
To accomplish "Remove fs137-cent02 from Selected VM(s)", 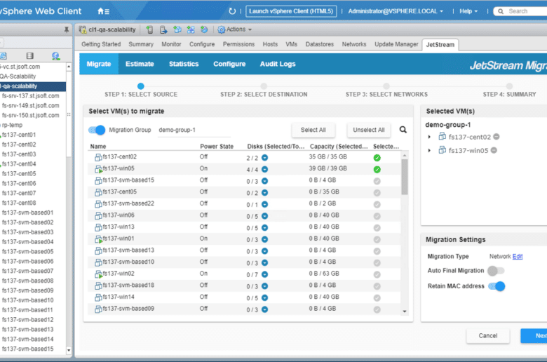I will point(497,137).
